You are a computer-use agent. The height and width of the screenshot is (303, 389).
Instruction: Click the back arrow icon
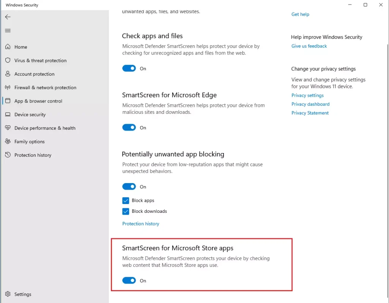click(8, 17)
